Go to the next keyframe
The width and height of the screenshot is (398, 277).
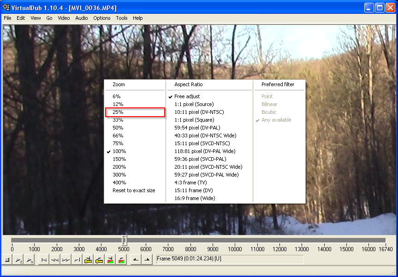coord(99,259)
